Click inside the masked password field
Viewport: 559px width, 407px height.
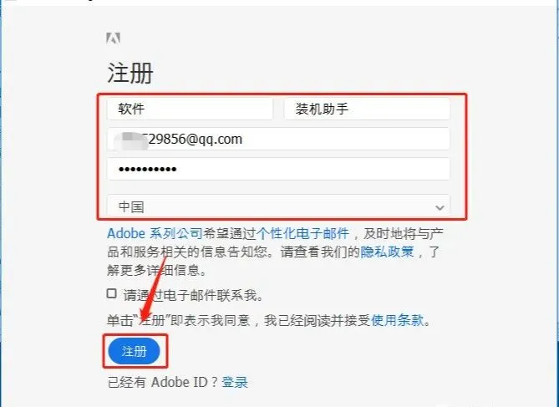point(278,169)
